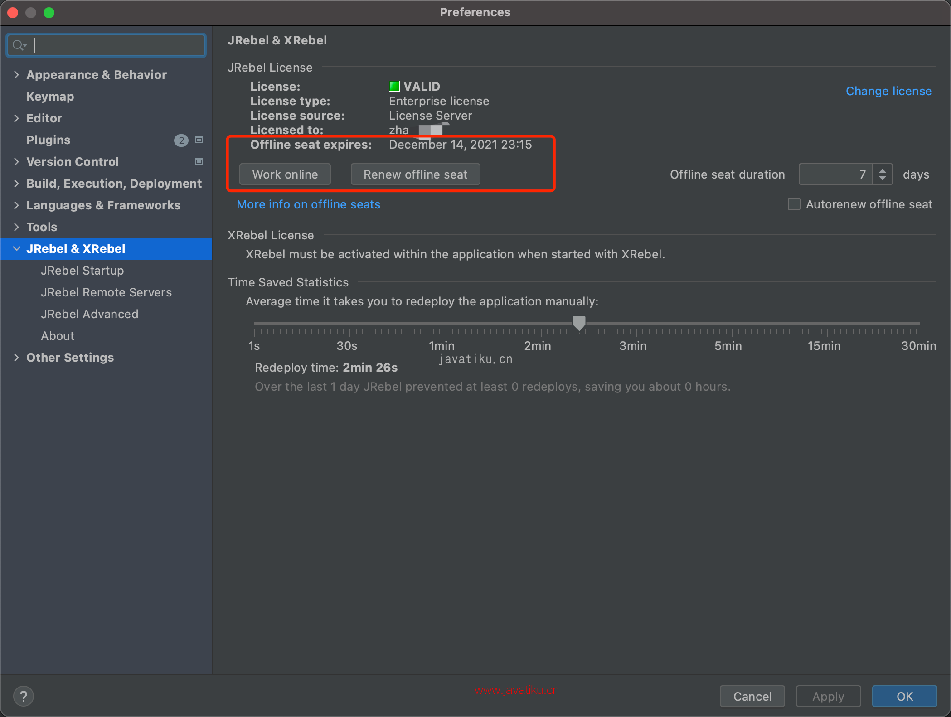Click the slider track at 5min mark
The height and width of the screenshot is (717, 951).
click(x=732, y=323)
